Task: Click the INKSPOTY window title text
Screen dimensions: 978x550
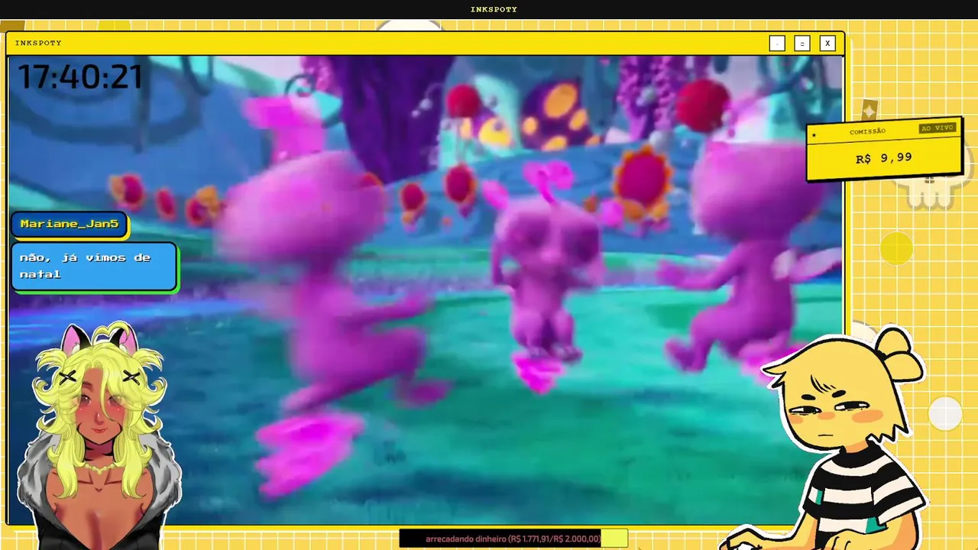Action: [x=38, y=43]
